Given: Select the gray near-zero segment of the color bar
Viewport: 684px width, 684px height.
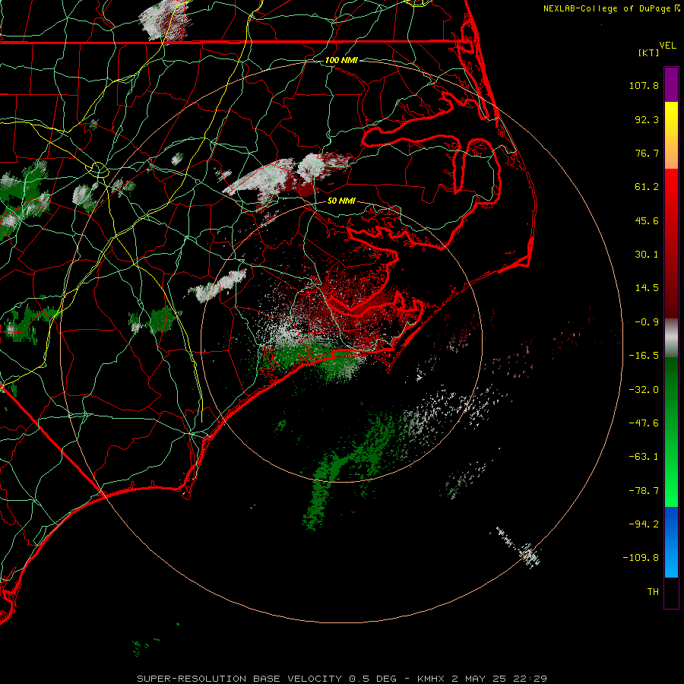Looking at the screenshot, I should (671, 338).
